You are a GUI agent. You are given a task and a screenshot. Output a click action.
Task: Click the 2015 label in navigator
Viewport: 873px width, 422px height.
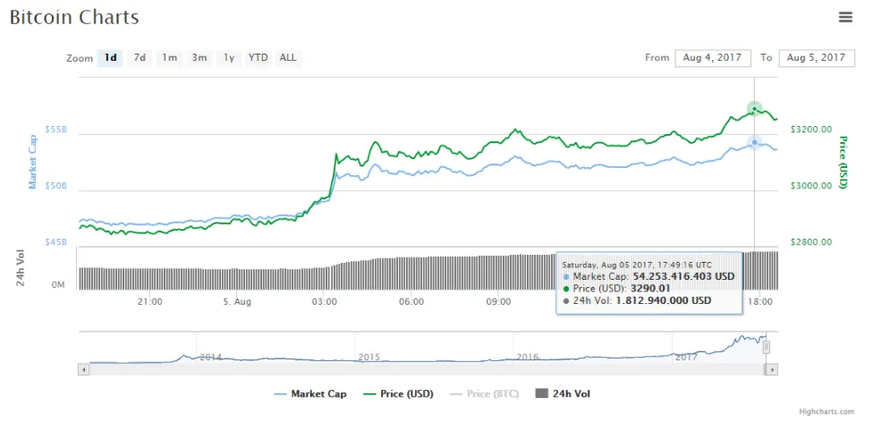pos(369,357)
